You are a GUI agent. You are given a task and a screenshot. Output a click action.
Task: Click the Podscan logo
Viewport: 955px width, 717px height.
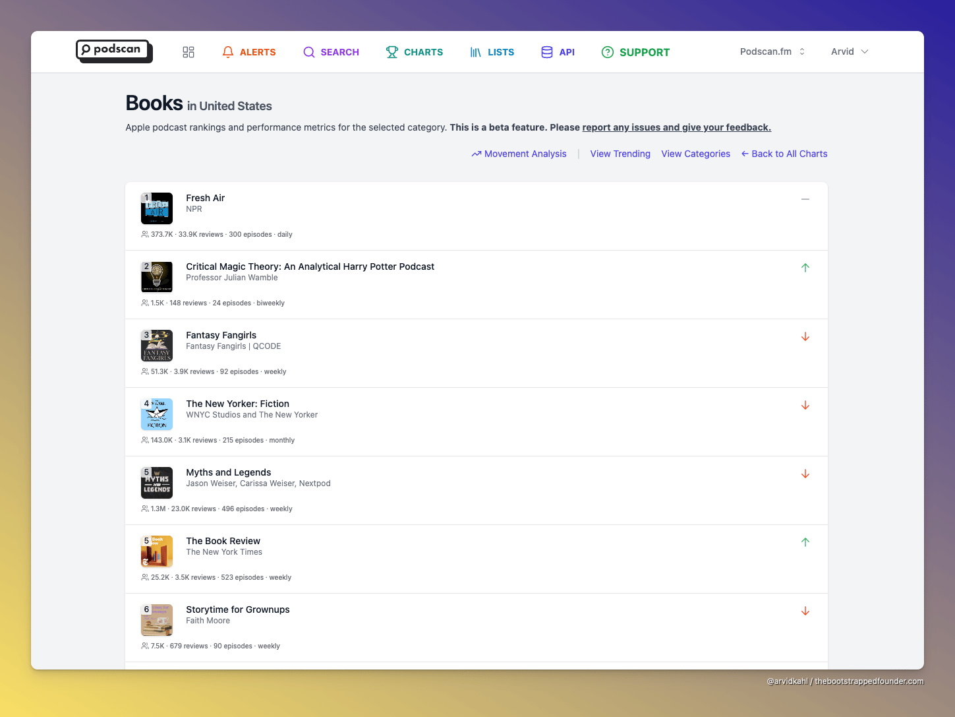pos(114,51)
